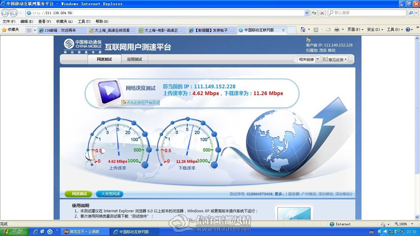Viewport: 420px width, 236px height.
Task: Switch to 大上海_高清在线观看 tab
Action: coord(112,30)
